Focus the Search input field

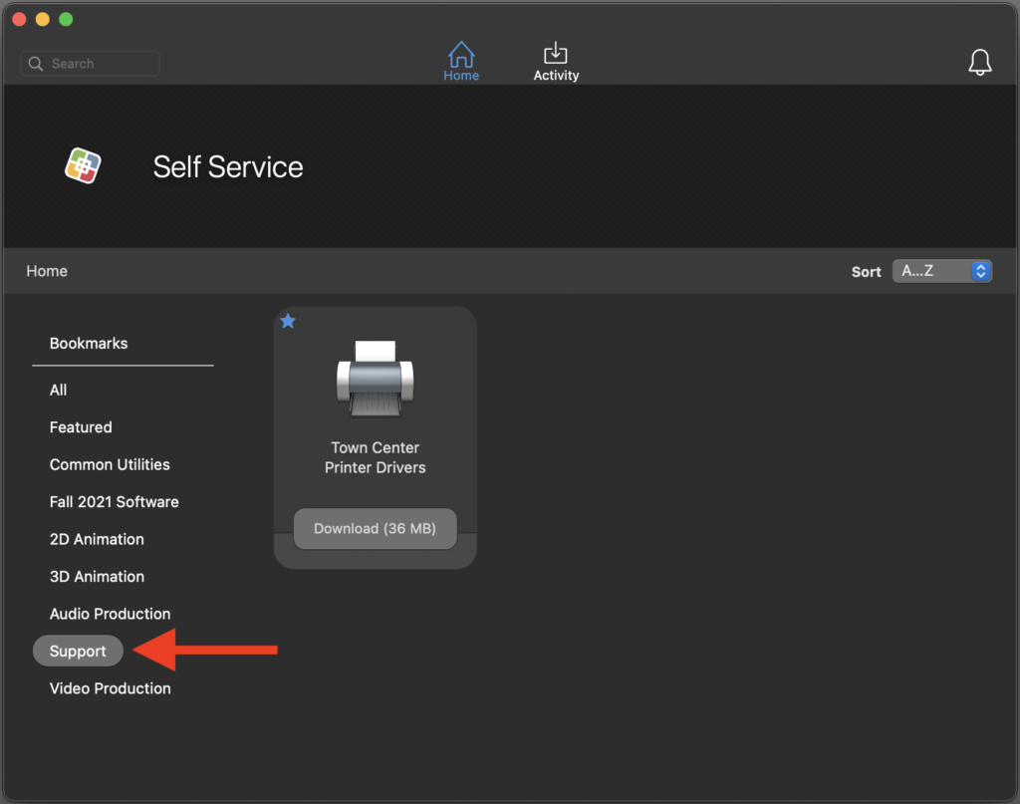(x=91, y=64)
